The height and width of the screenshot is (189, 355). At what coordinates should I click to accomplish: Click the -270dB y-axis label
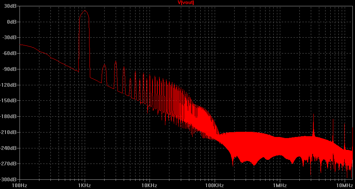(8, 164)
